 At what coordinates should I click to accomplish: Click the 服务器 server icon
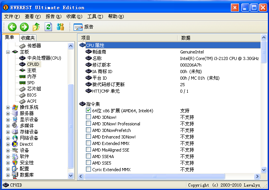point(15,113)
